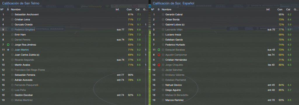Open Gabriel Lobos (c) player profile
This screenshot has width=299, height=105.
pos(175,24)
